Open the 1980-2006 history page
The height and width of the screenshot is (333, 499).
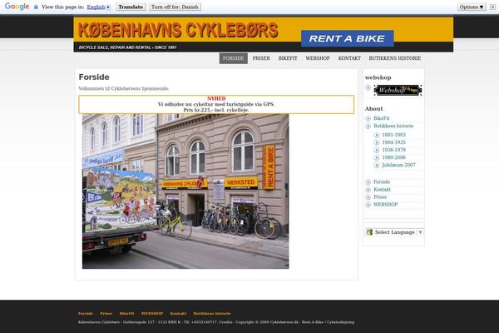pyautogui.click(x=393, y=157)
